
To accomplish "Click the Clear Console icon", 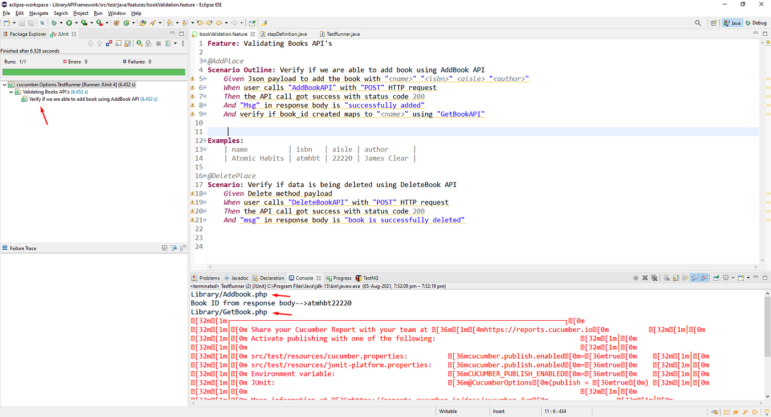I will 667,278.
